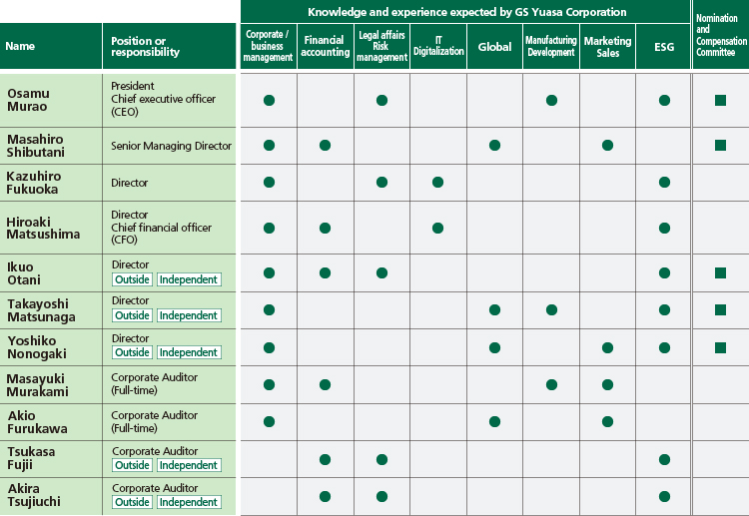This screenshot has width=749, height=516.
Task: Click Kazuhiro Fukuoka's Legal affairs dot
Action: coord(381,182)
